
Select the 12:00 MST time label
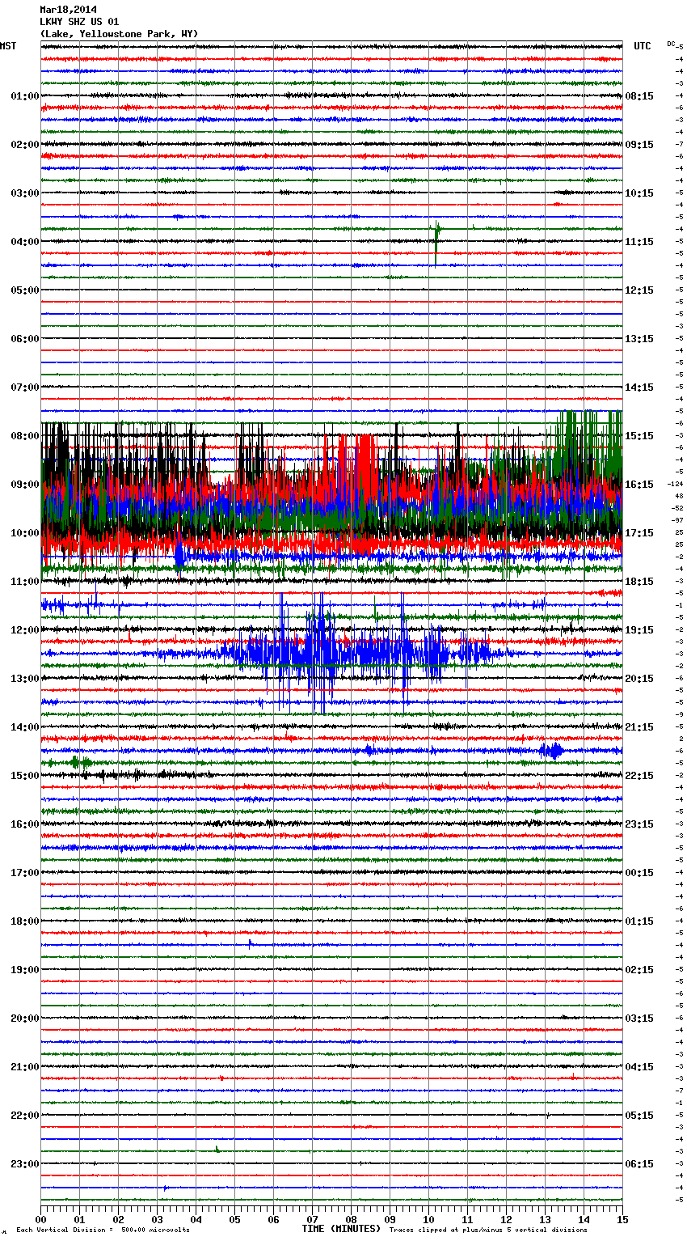coord(24,630)
